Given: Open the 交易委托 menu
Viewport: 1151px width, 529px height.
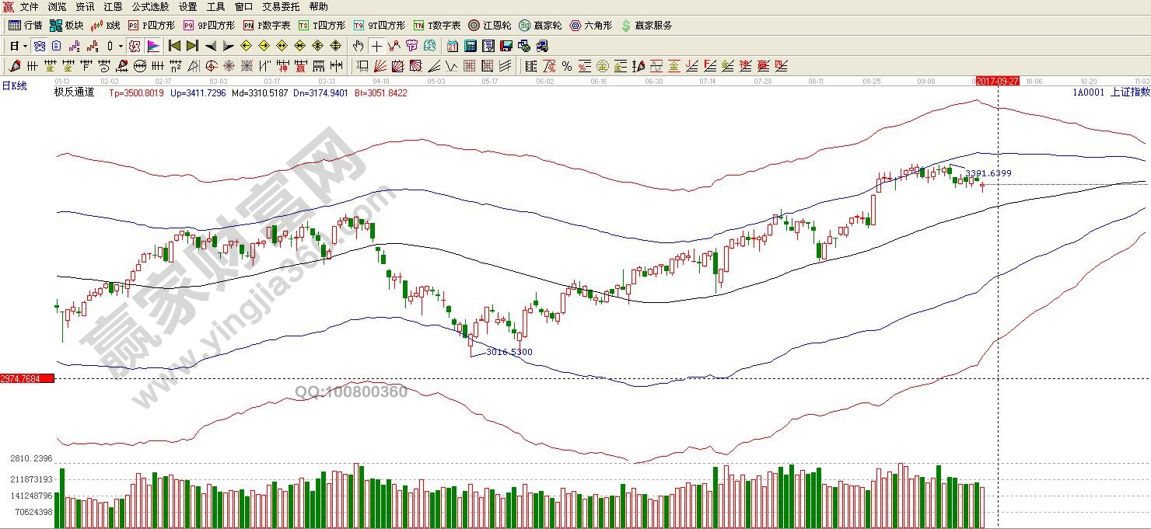Looking at the screenshot, I should pyautogui.click(x=281, y=7).
